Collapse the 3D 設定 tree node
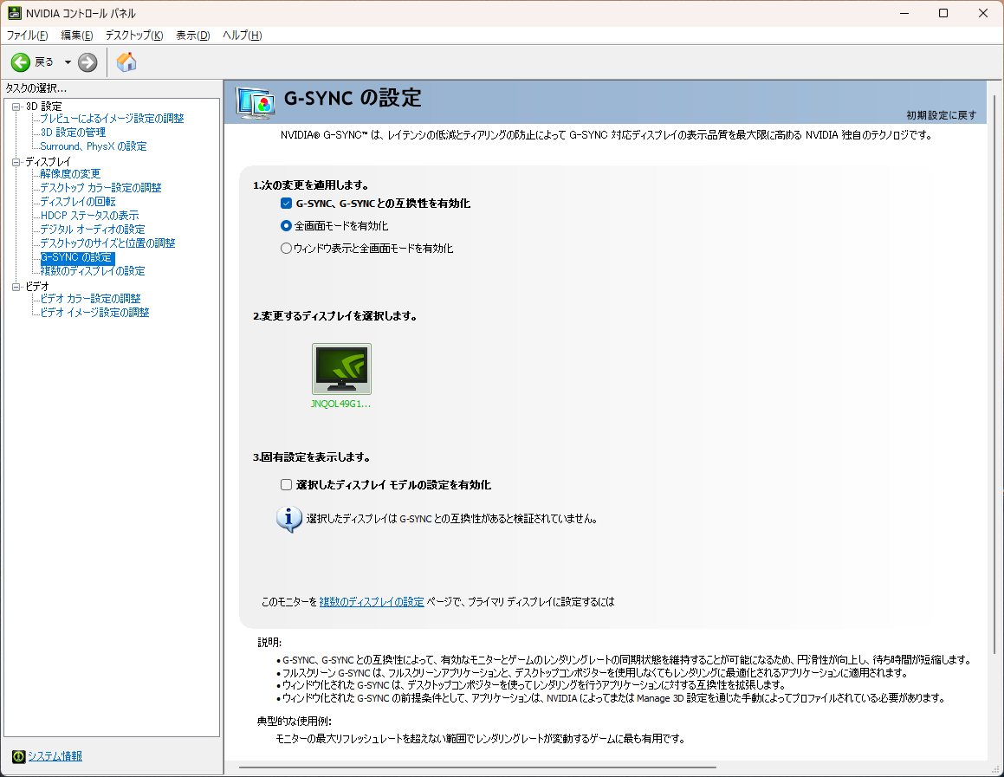 click(16, 107)
